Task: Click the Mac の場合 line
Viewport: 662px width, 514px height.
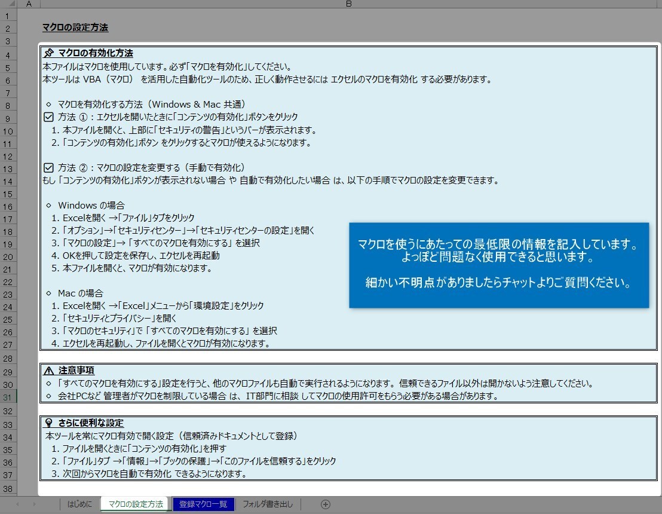Action: tap(80, 293)
